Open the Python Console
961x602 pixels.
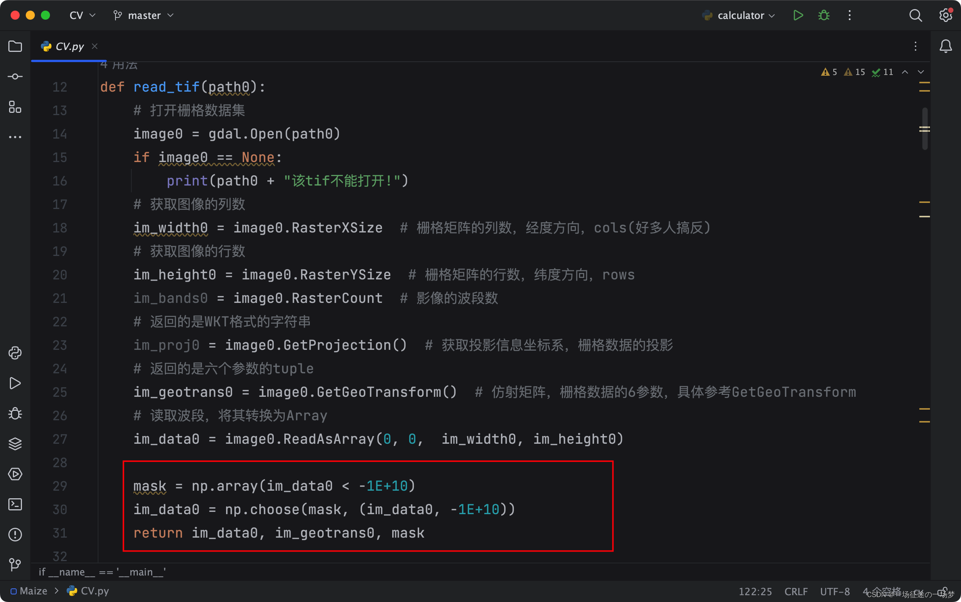[15, 353]
